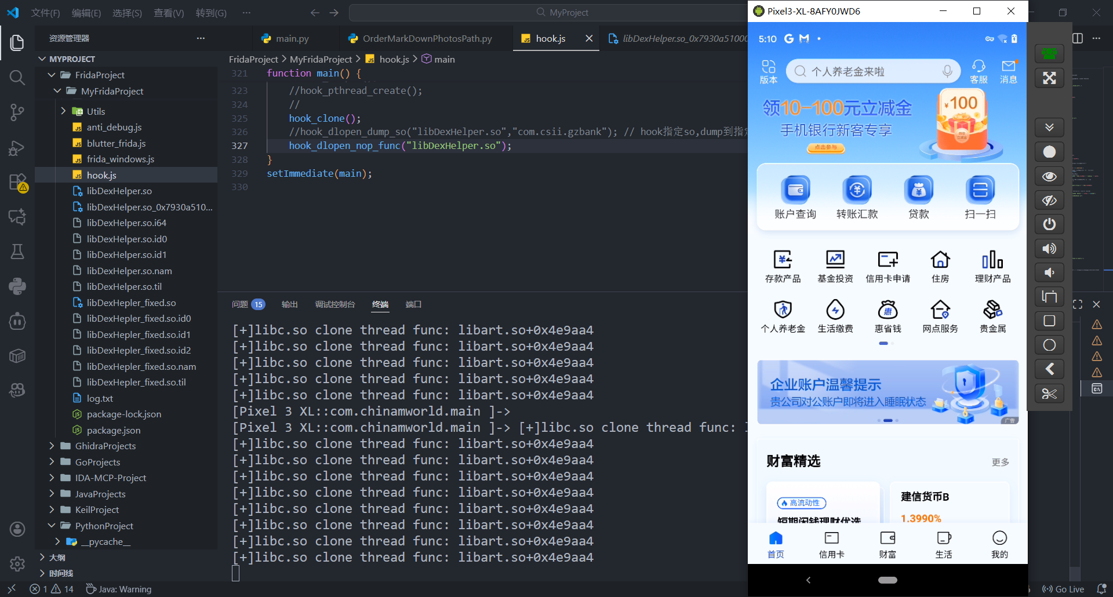
Task: Switch to the 调试控制台 debug console tab
Action: (x=335, y=304)
